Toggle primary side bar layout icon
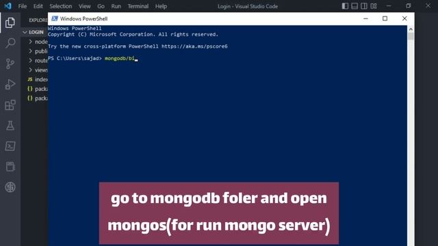The height and width of the screenshot is (246, 438). click(345, 6)
